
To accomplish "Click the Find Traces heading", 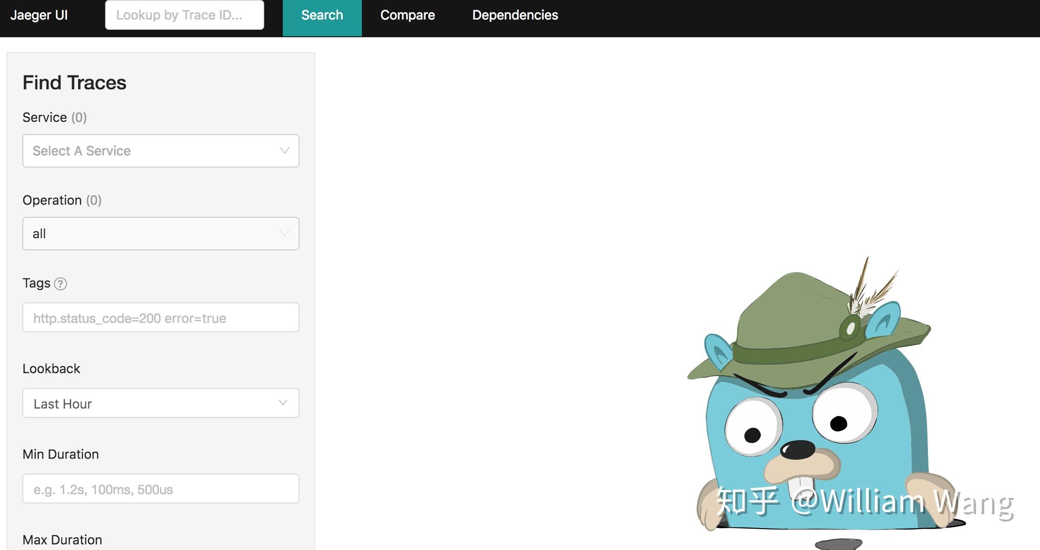I will pos(74,83).
